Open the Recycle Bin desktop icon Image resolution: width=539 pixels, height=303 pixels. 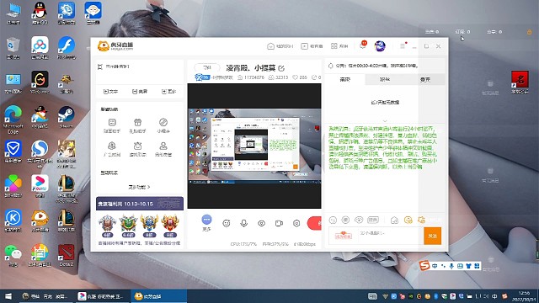(13, 48)
